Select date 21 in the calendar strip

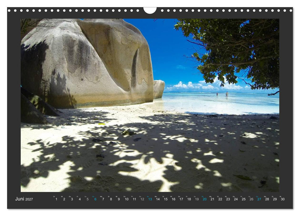click(212, 199)
